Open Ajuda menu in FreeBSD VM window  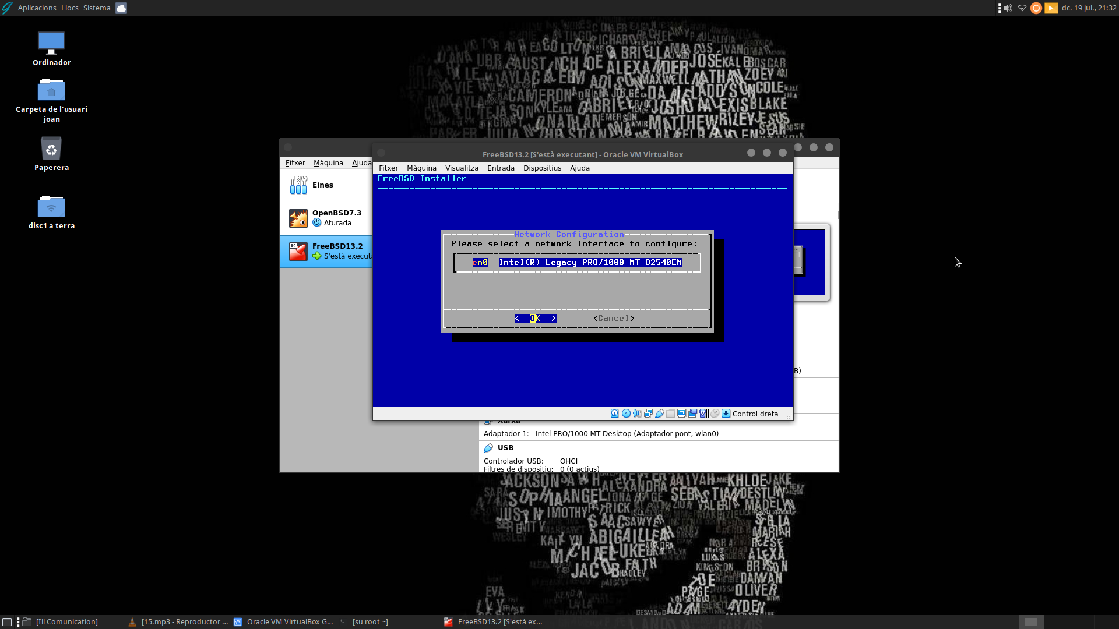(x=579, y=168)
